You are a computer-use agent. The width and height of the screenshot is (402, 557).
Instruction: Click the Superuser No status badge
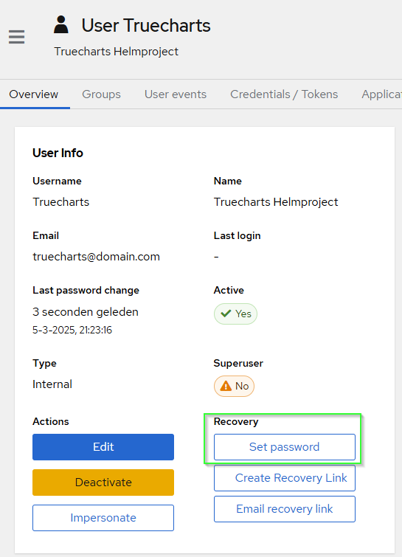pos(234,386)
